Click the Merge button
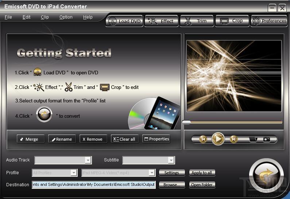 point(31,139)
